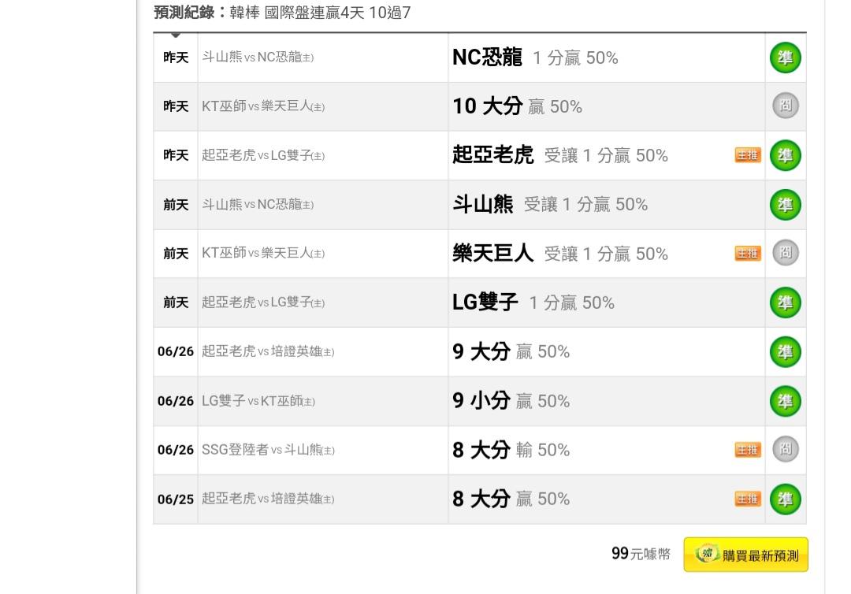
Task: Click 主推 badge in 06/25 row
Action: click(748, 499)
